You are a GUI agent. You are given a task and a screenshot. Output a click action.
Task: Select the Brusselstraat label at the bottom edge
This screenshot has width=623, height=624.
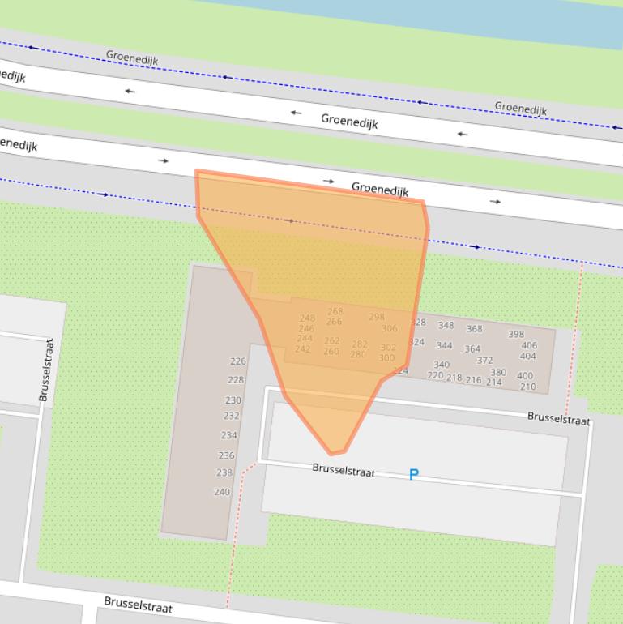coord(138,605)
